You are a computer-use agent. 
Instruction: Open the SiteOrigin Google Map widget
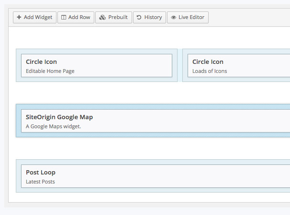[x=156, y=121]
